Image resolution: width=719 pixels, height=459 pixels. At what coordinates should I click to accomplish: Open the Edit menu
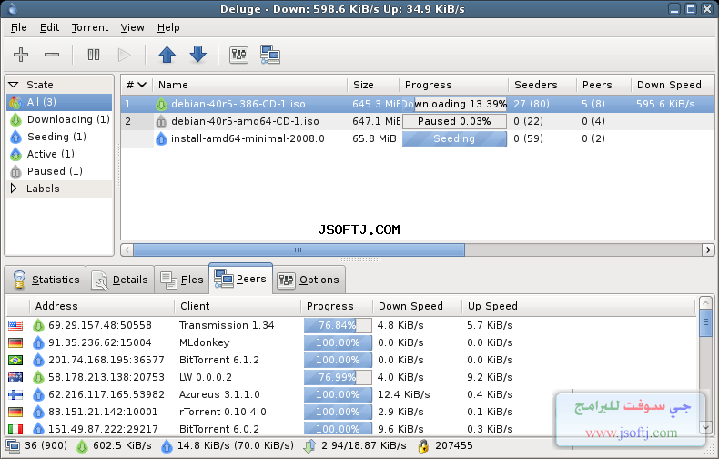tap(49, 27)
